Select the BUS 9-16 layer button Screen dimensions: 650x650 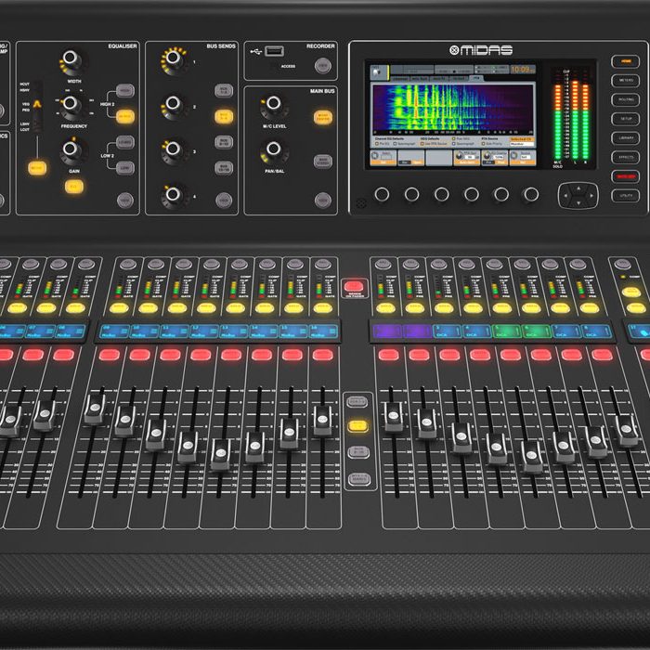(358, 452)
